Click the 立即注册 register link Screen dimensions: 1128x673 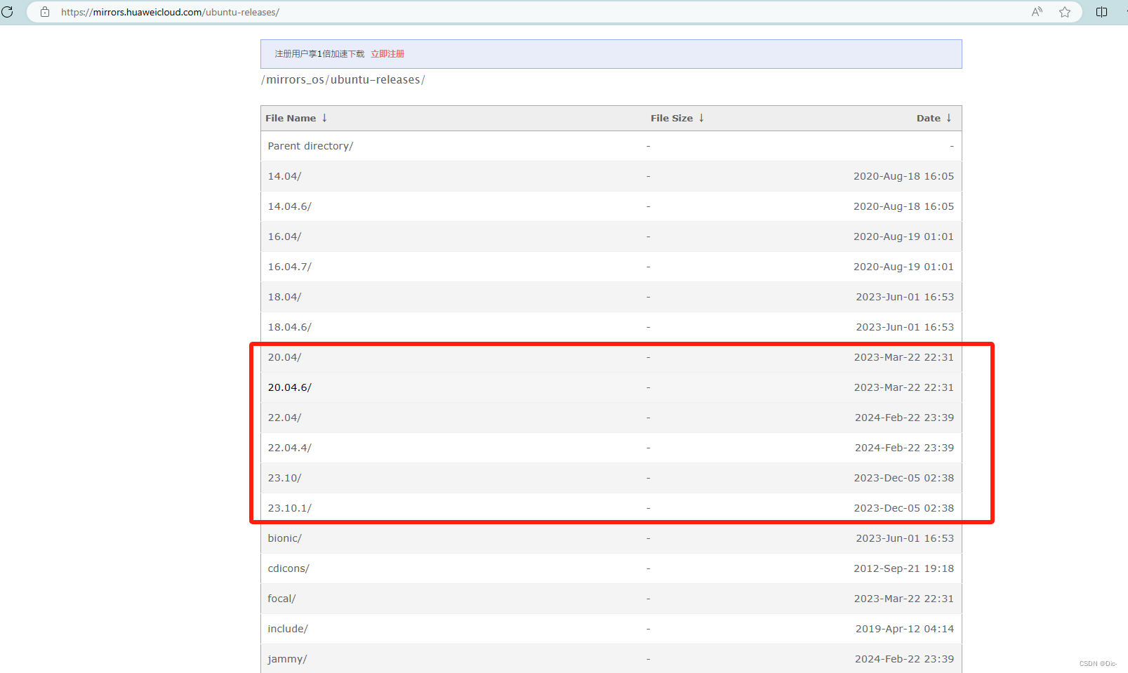click(x=387, y=54)
